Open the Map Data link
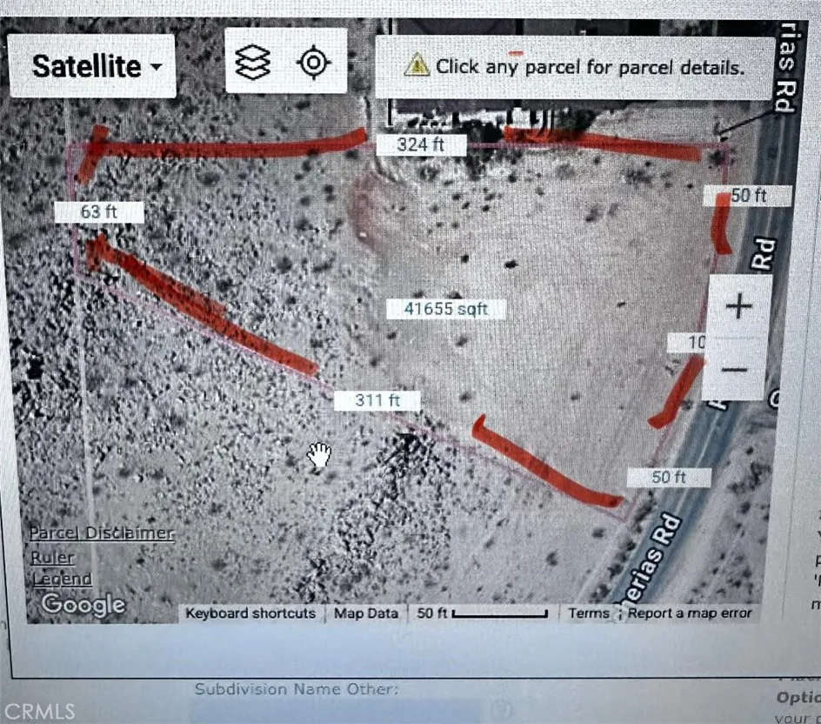Viewport: 821px width, 724px height. (x=366, y=613)
